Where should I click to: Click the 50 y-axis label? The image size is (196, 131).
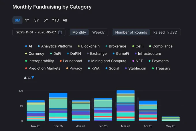tap(21, 106)
